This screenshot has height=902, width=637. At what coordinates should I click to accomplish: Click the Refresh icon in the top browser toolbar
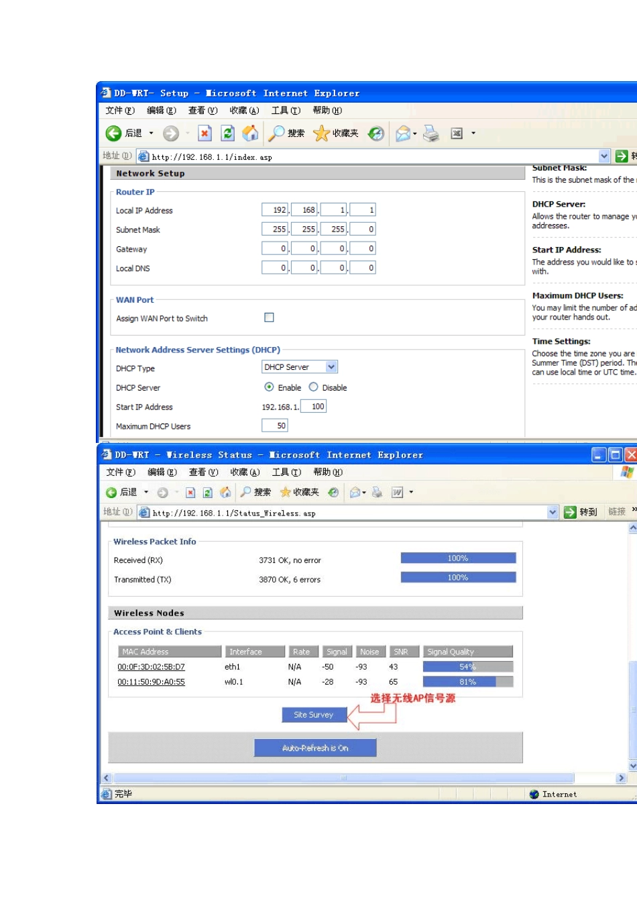click(x=228, y=134)
